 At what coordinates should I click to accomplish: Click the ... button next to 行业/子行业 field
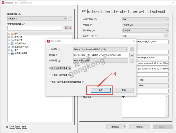[166, 36]
